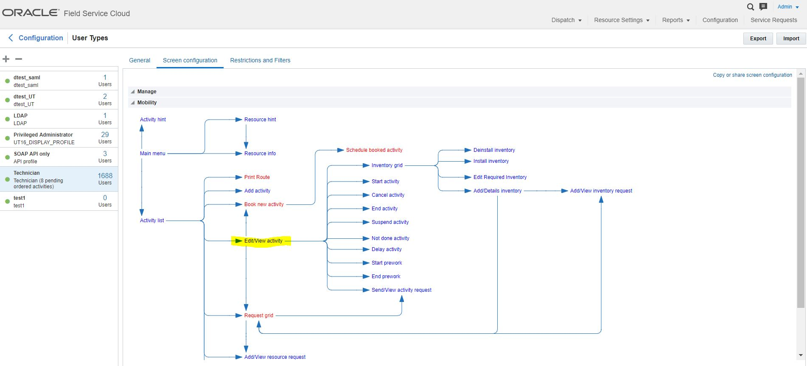
Task: Open the End activity screen node
Action: point(384,209)
